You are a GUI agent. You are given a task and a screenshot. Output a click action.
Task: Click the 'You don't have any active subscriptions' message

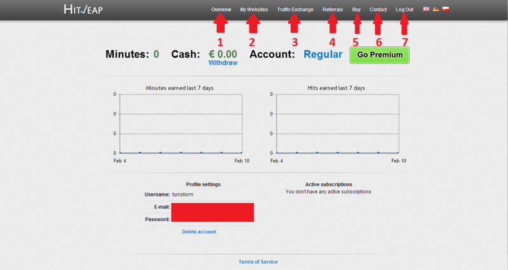pyautogui.click(x=328, y=192)
